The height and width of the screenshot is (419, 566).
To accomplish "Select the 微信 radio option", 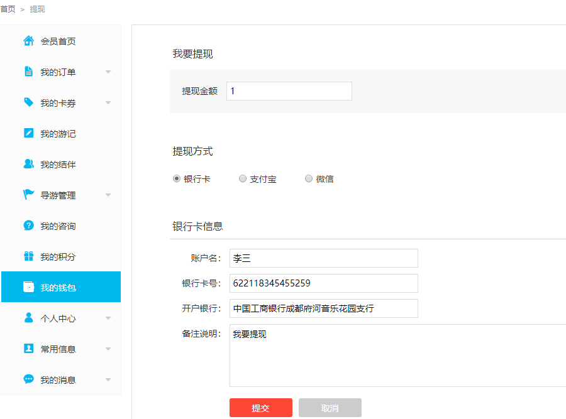I will coord(309,179).
